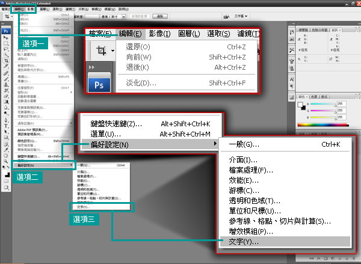
Task: Switch to the 色票 tab
Action: point(314,97)
